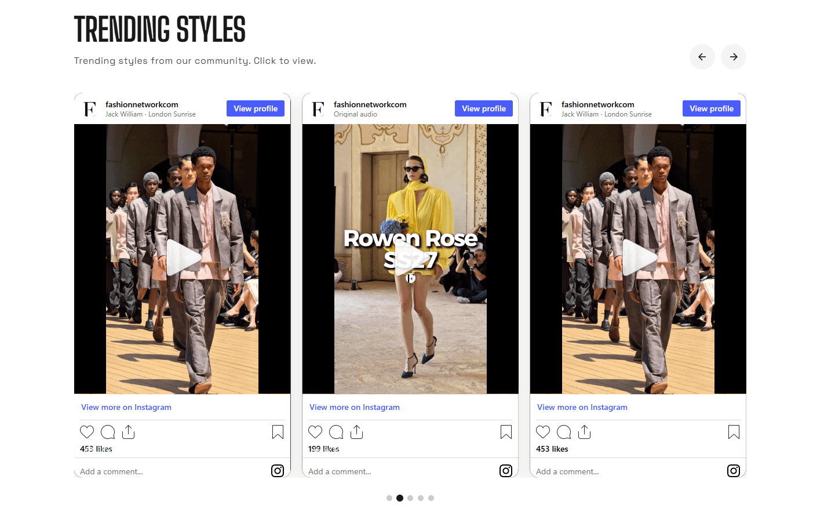Go to previous trending styles slide
Screen dimensions: 824x523
tap(702, 57)
